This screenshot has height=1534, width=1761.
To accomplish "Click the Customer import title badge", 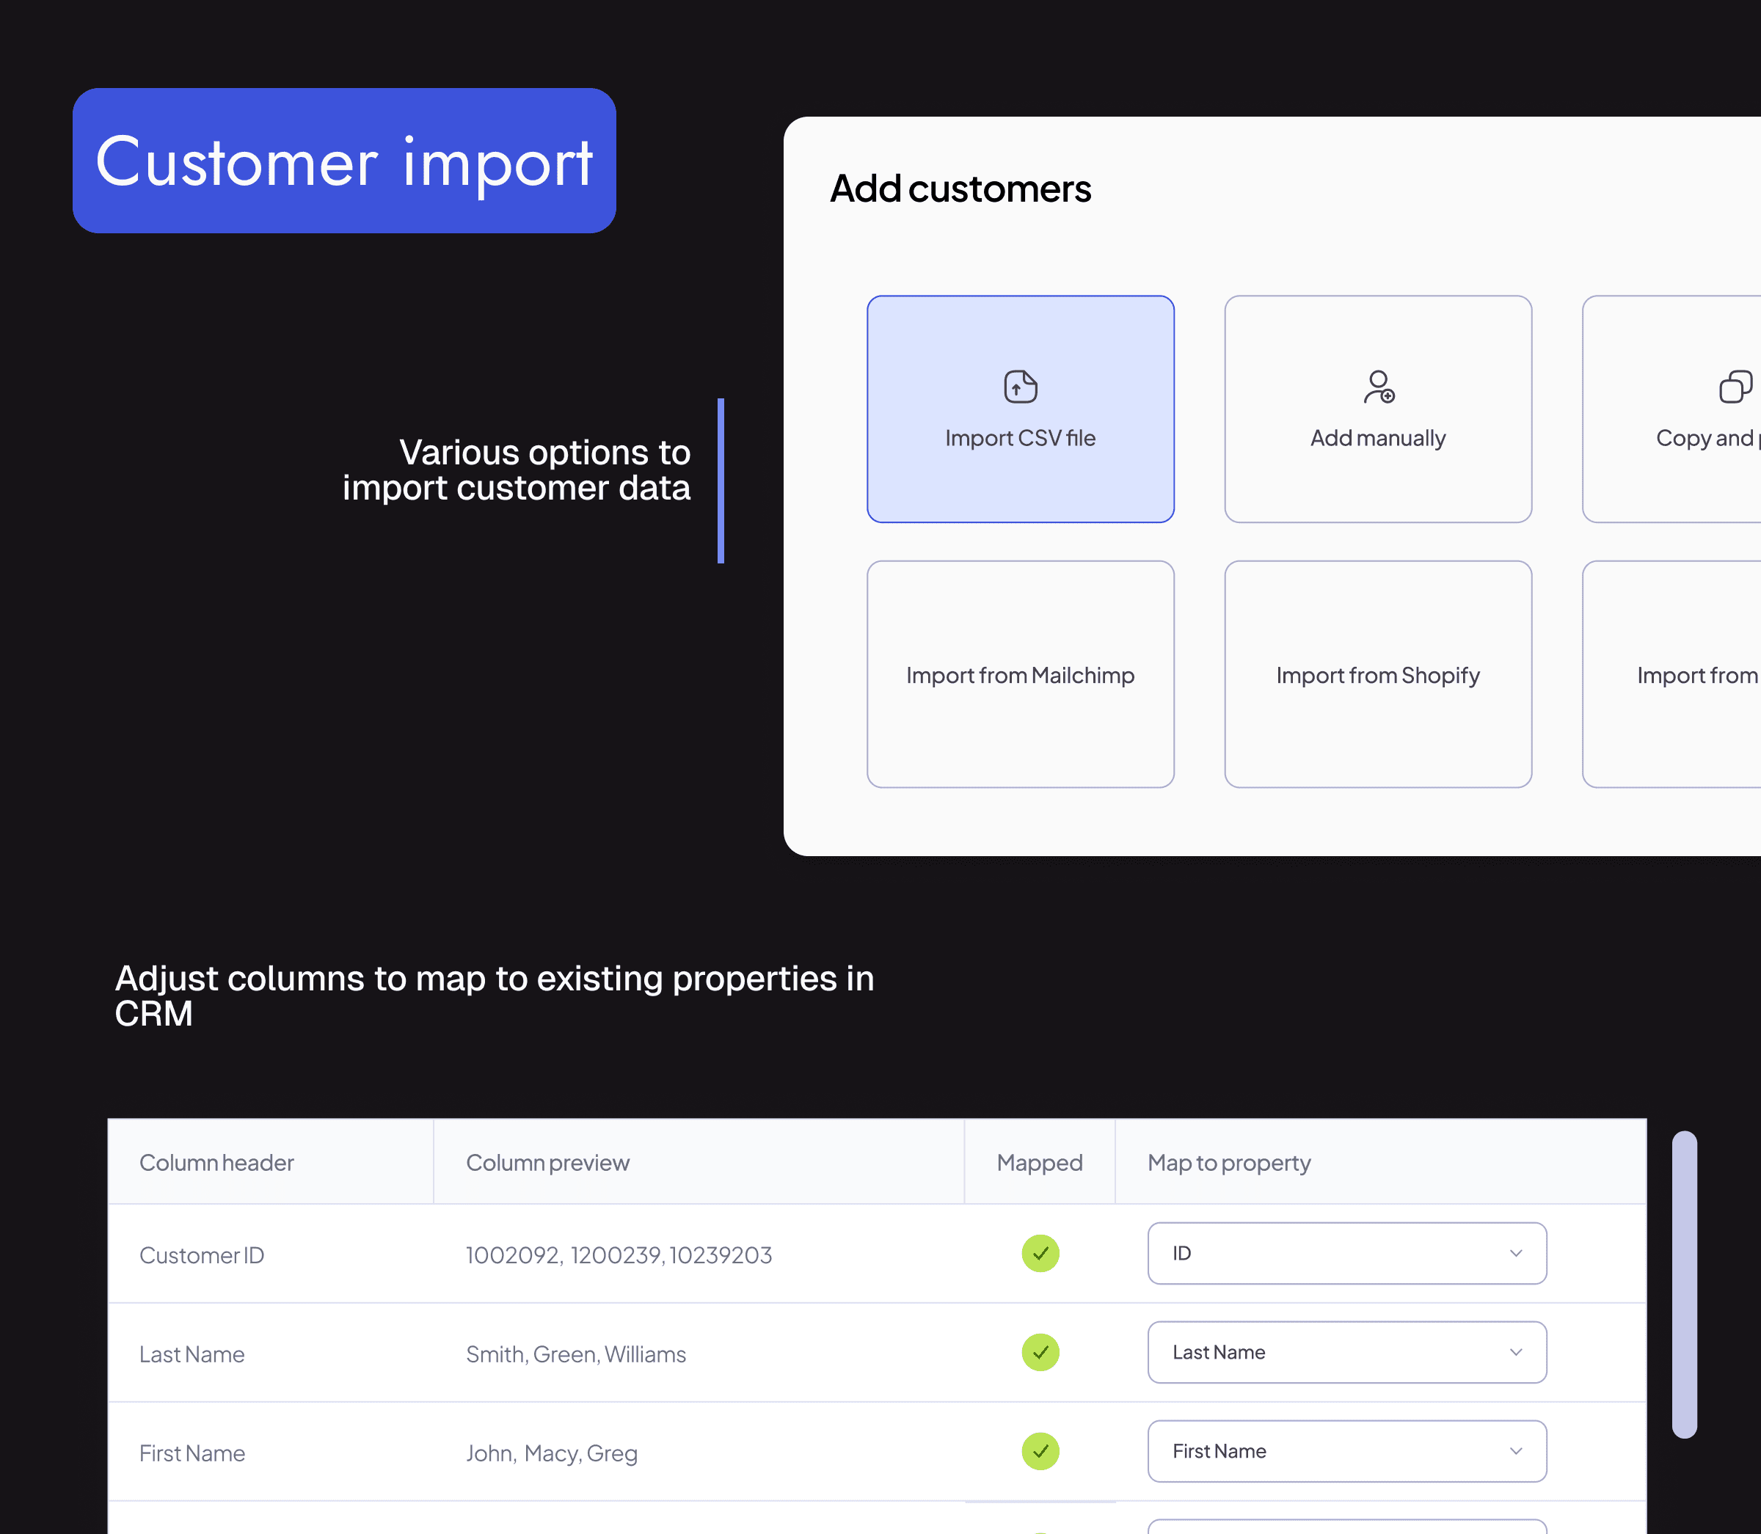I will 344,161.
